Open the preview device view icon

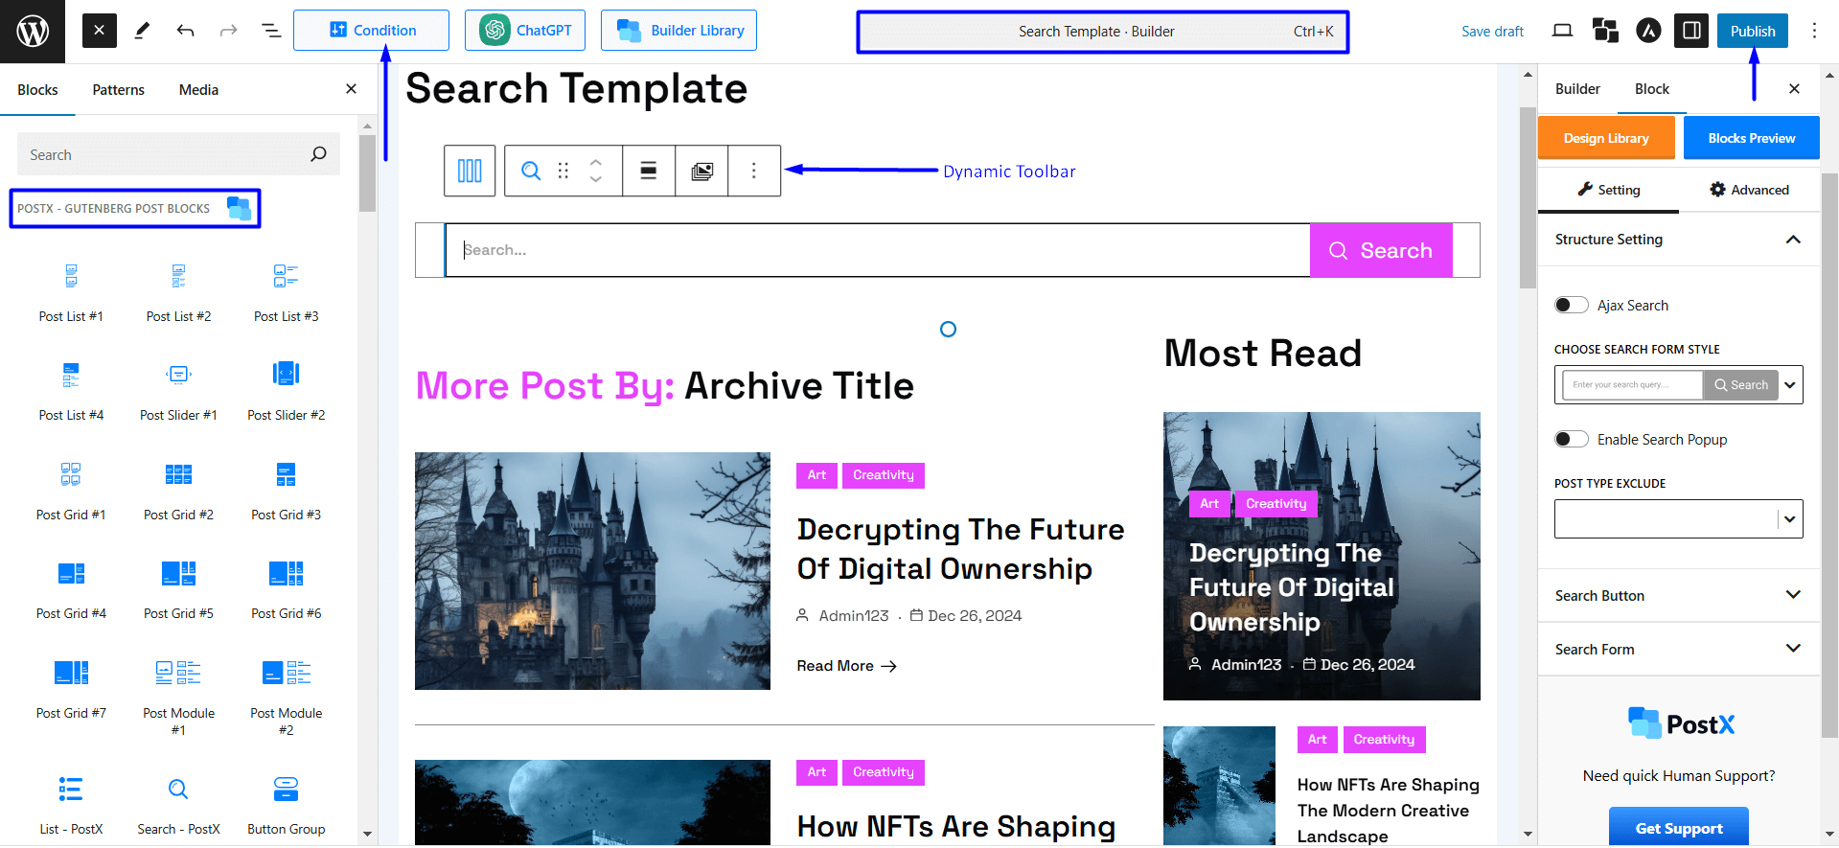pyautogui.click(x=1562, y=31)
